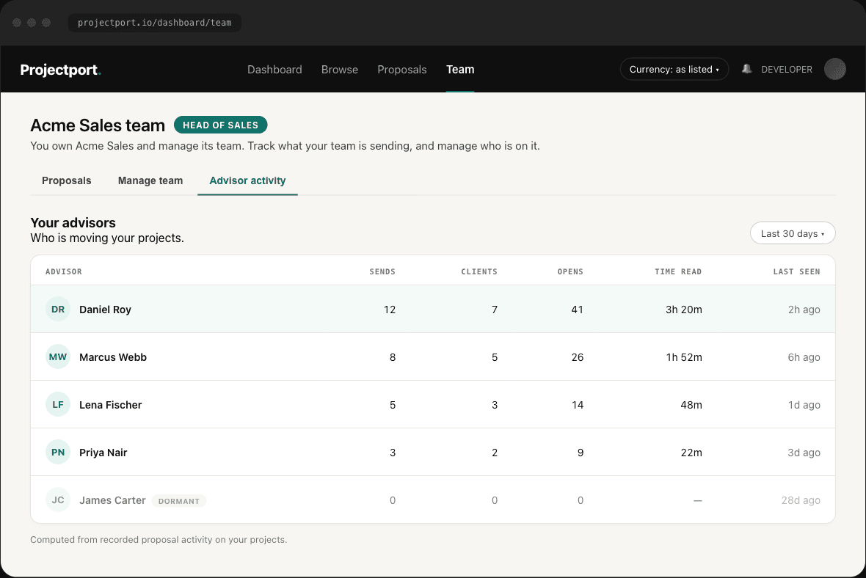This screenshot has height=578, width=866.
Task: Open the James Carter advisor name
Action: [x=113, y=500]
